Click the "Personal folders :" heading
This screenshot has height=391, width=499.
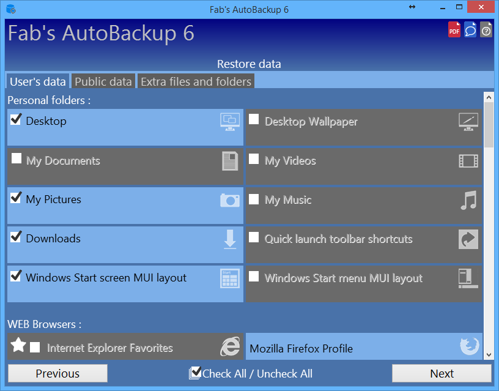click(49, 100)
